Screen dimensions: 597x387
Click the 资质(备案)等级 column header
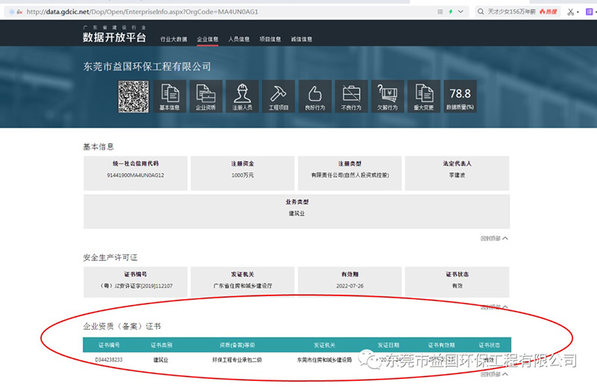click(x=237, y=345)
